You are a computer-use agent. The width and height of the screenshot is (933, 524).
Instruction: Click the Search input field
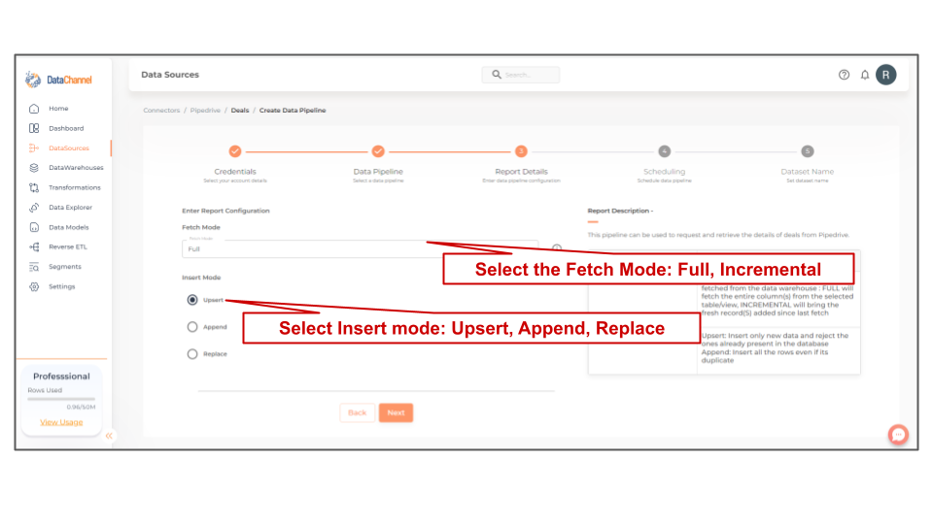[x=521, y=75]
